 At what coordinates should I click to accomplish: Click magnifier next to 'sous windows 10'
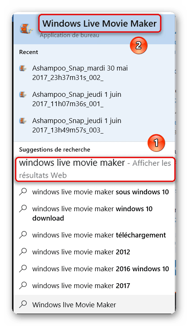pyautogui.click(x=23, y=192)
